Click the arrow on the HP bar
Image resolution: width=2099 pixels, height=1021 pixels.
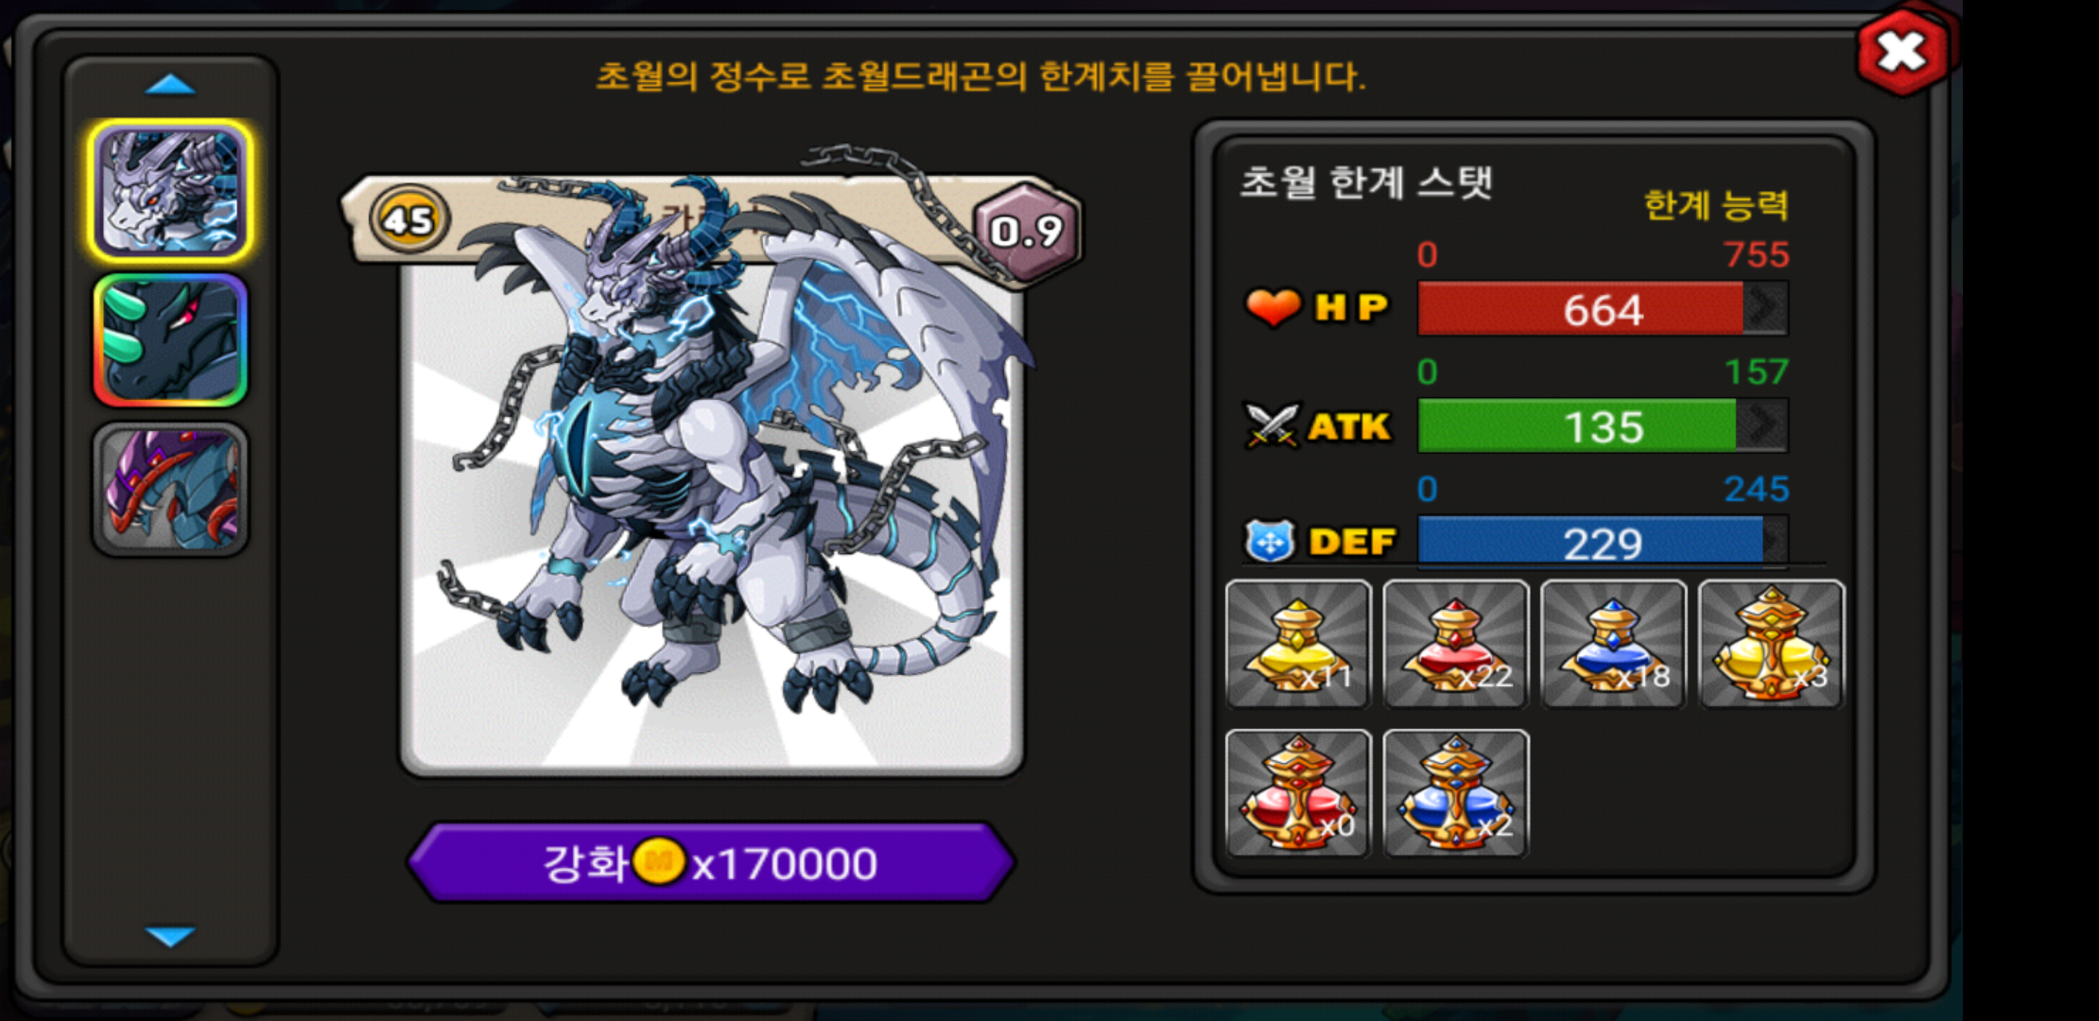tap(1764, 308)
